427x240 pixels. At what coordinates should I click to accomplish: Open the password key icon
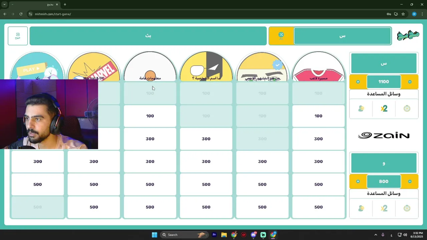[389, 14]
